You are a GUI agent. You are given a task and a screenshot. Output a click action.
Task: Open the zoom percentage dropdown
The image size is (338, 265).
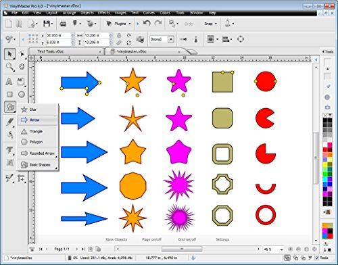pyautogui.click(x=281, y=249)
